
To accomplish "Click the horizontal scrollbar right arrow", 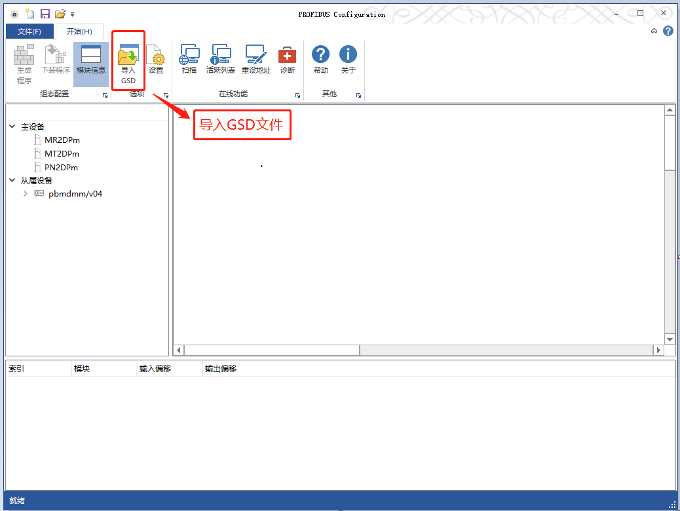I will (x=659, y=350).
